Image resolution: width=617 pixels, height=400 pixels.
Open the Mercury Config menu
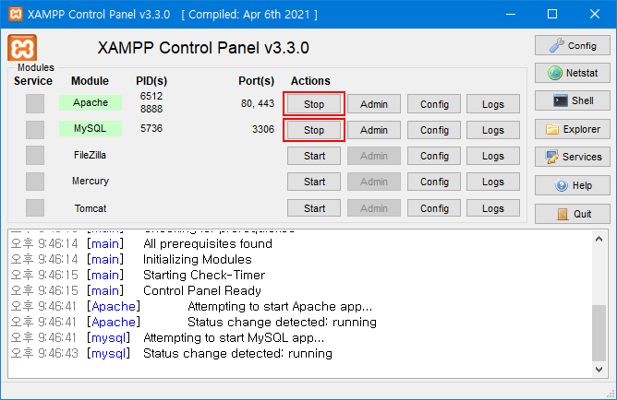pyautogui.click(x=434, y=182)
